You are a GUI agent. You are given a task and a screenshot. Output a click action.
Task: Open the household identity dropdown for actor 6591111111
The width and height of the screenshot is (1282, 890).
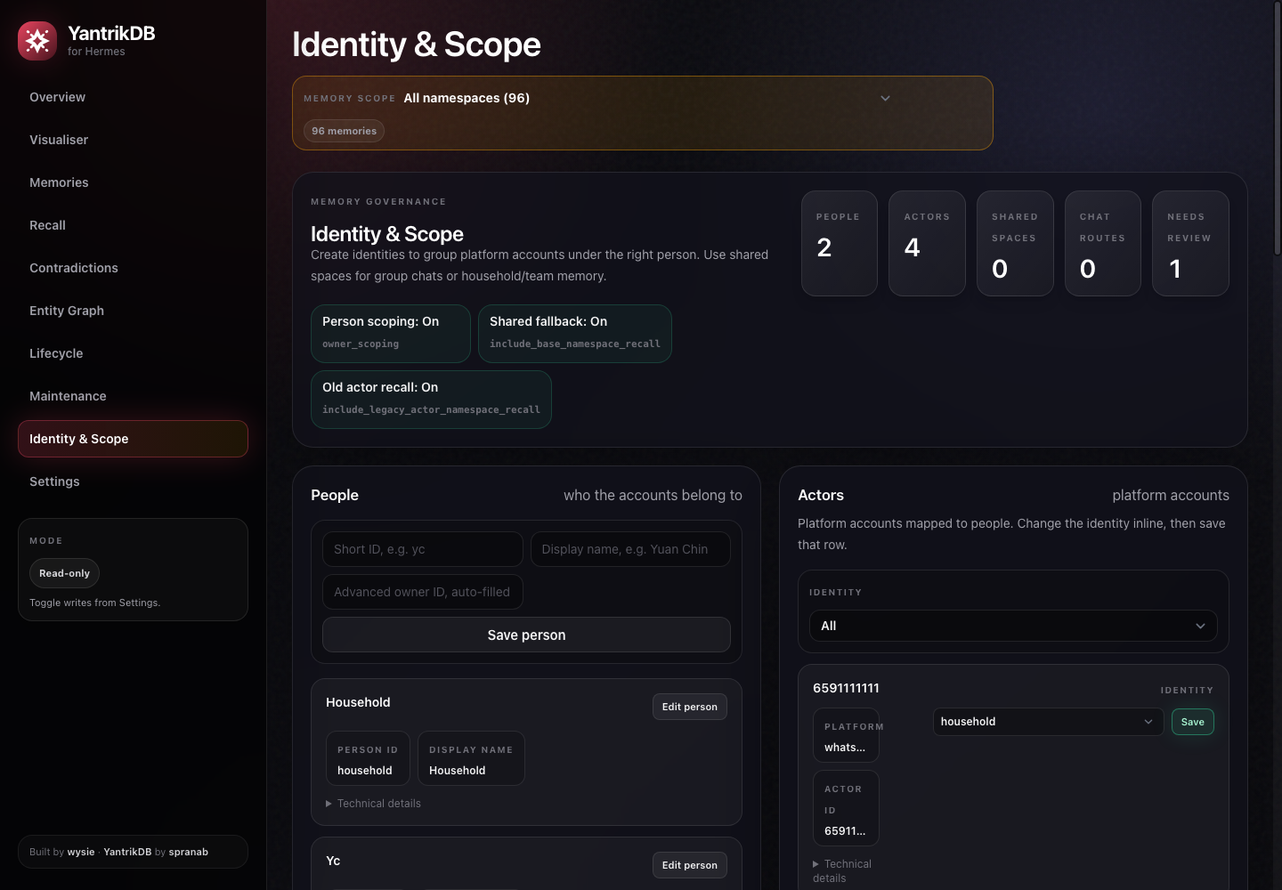[x=1048, y=722]
